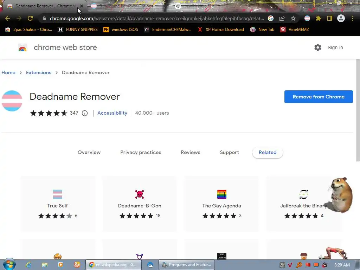Open the Windows Start orb

click(9, 264)
